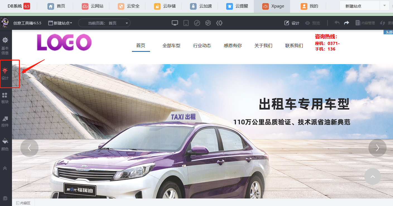Click 感恩有你 in website navigation
The height and width of the screenshot is (206, 393).
233,45
